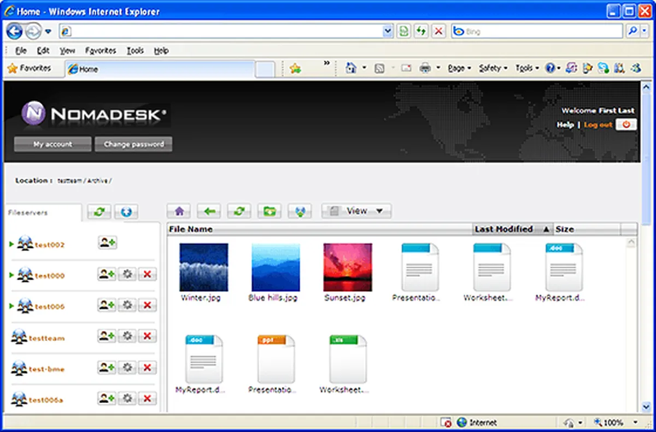656x432 pixels.
Task: Refresh file list with green arrows button
Action: [x=239, y=211]
